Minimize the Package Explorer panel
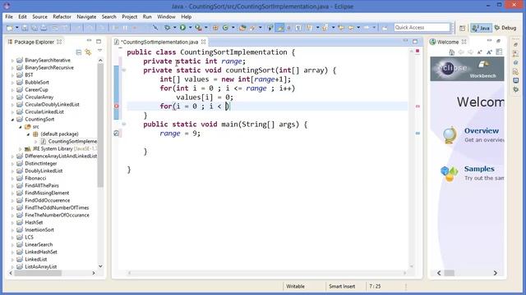 click(x=89, y=41)
